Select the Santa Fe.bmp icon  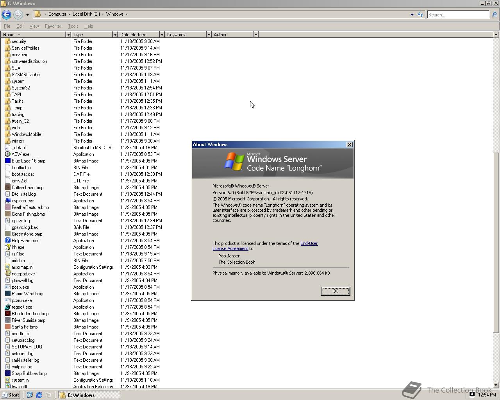pos(7,327)
